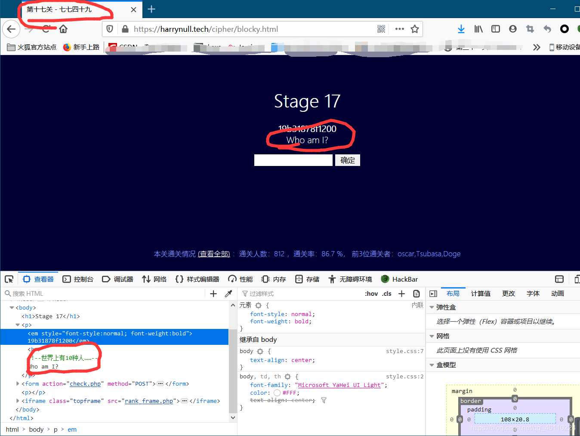This screenshot has width=580, height=436.
Task: Open page actions three-dot menu
Action: coord(399,29)
